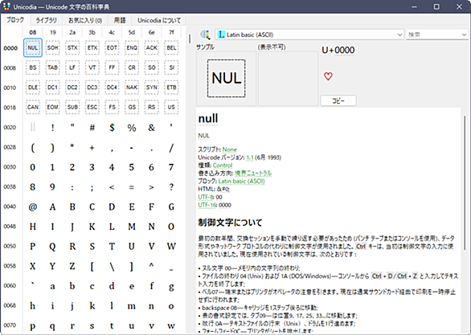The width and height of the screenshot is (471, 335).
Task: Select the DLE control character cell
Action: 33,88
